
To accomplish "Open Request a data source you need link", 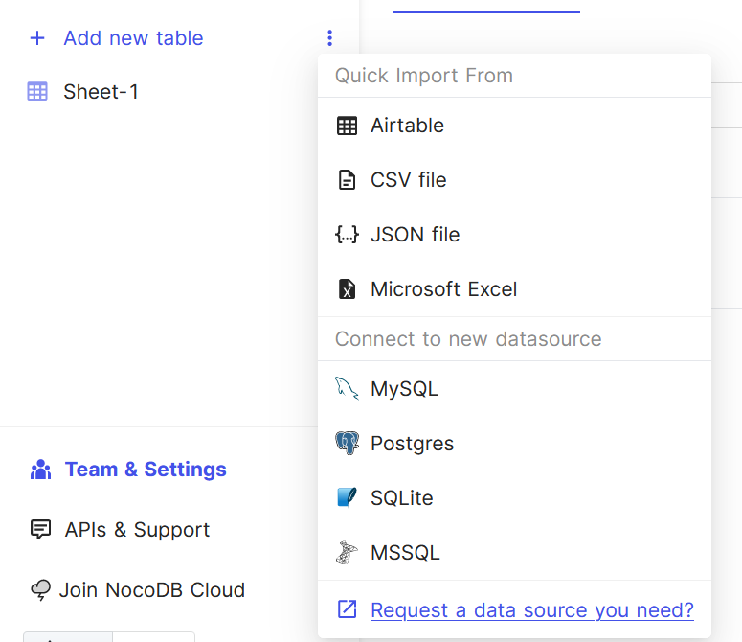I will click(532, 609).
